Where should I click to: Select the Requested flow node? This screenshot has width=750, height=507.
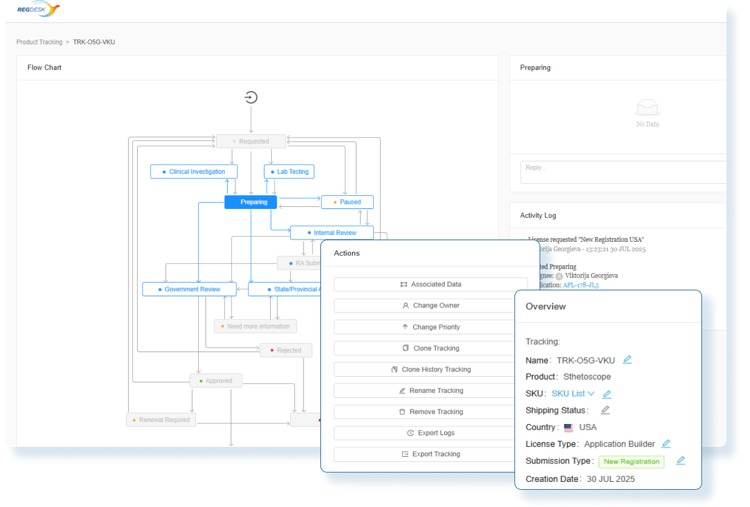(x=251, y=142)
